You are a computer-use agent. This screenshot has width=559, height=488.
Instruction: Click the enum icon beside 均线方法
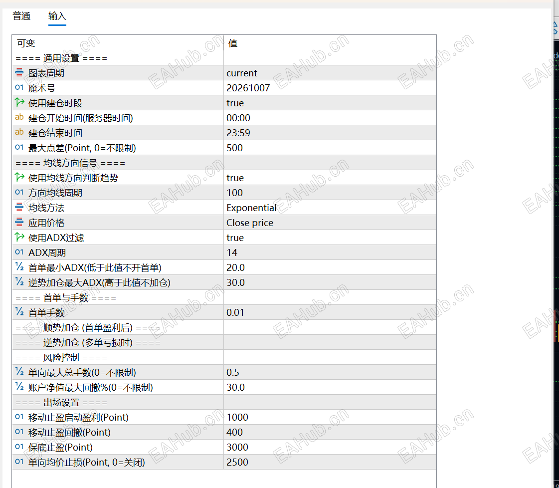tap(19, 208)
